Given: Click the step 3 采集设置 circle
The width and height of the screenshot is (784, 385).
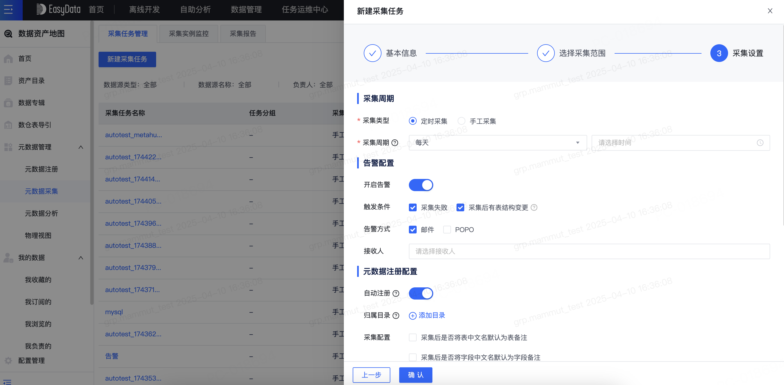Looking at the screenshot, I should [x=719, y=53].
